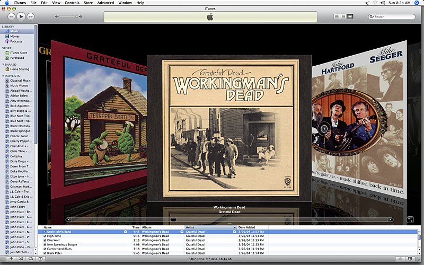Select the Hartford and Seeger album cover
The image size is (424, 265).
tap(359, 119)
